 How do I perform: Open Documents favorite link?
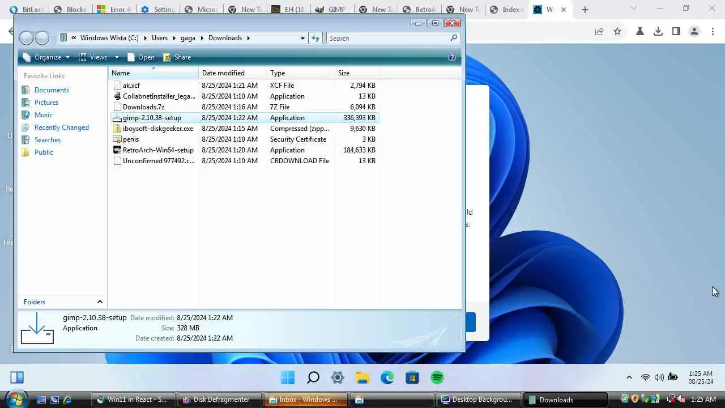(52, 90)
